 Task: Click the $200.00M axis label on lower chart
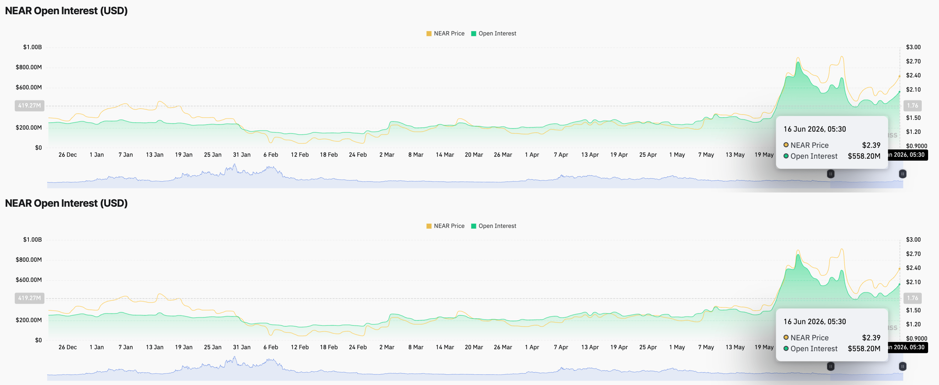tap(29, 320)
